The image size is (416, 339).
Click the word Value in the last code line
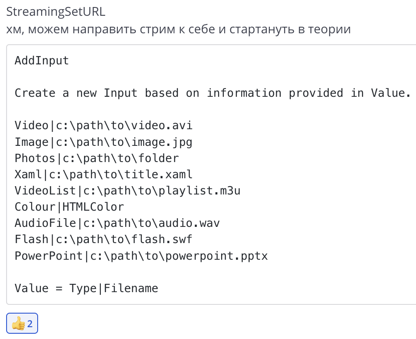(32, 288)
